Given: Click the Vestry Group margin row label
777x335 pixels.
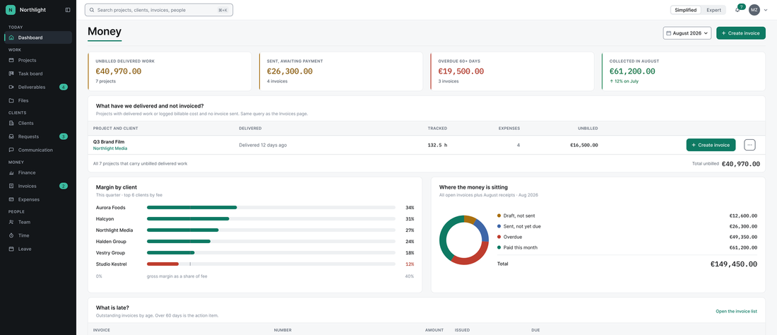Looking at the screenshot, I should (110, 253).
